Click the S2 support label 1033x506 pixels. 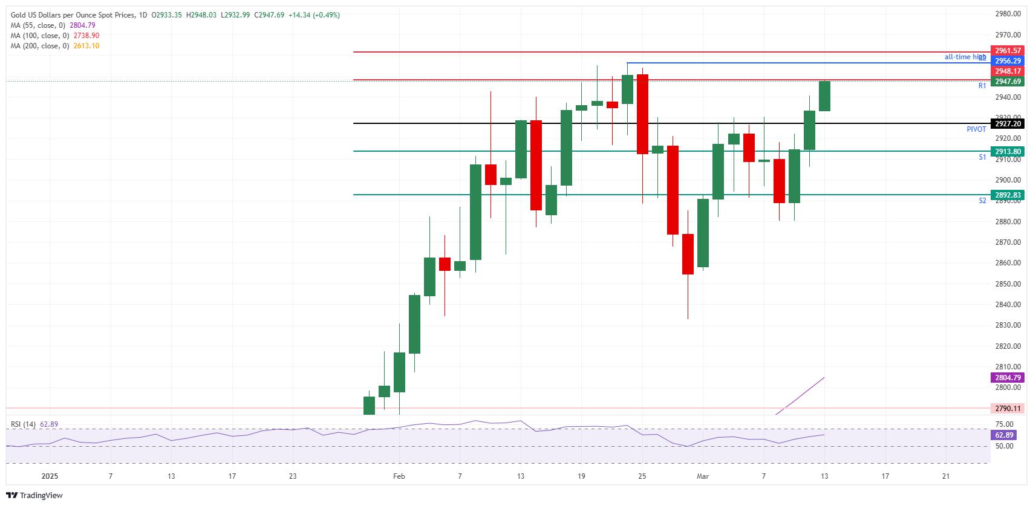[982, 201]
